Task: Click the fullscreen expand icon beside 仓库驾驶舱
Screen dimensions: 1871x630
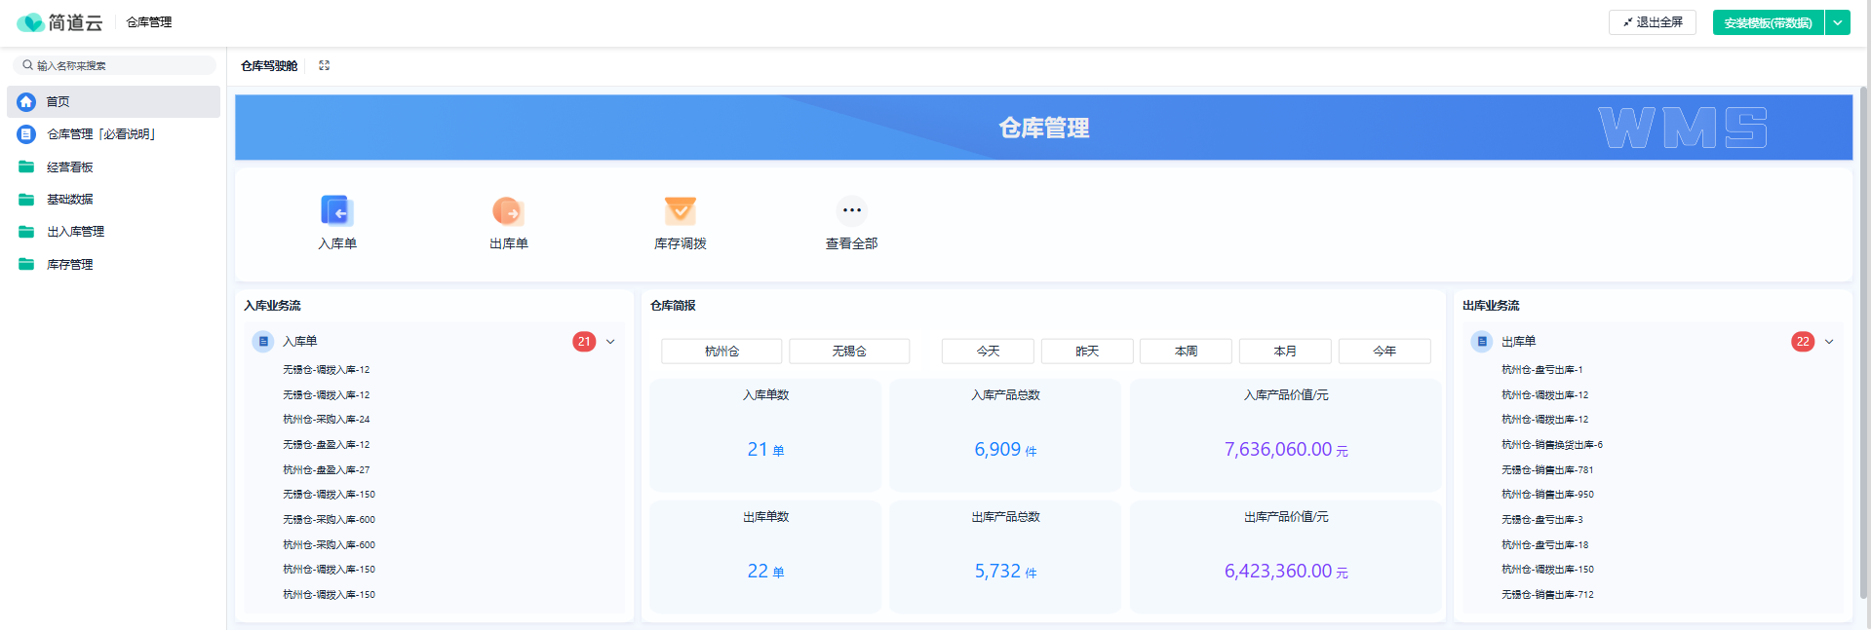Action: click(x=324, y=65)
